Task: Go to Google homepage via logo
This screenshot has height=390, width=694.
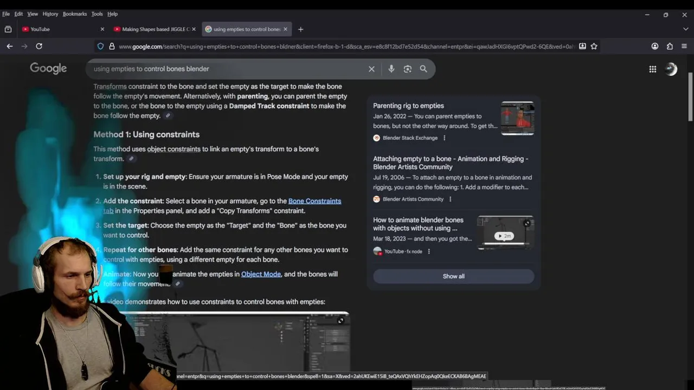Action: point(48,68)
